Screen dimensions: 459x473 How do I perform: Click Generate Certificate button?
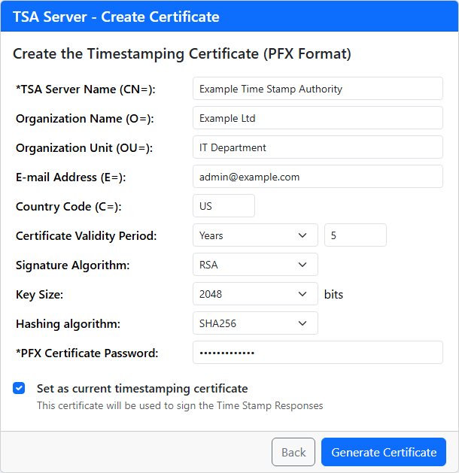tap(384, 452)
